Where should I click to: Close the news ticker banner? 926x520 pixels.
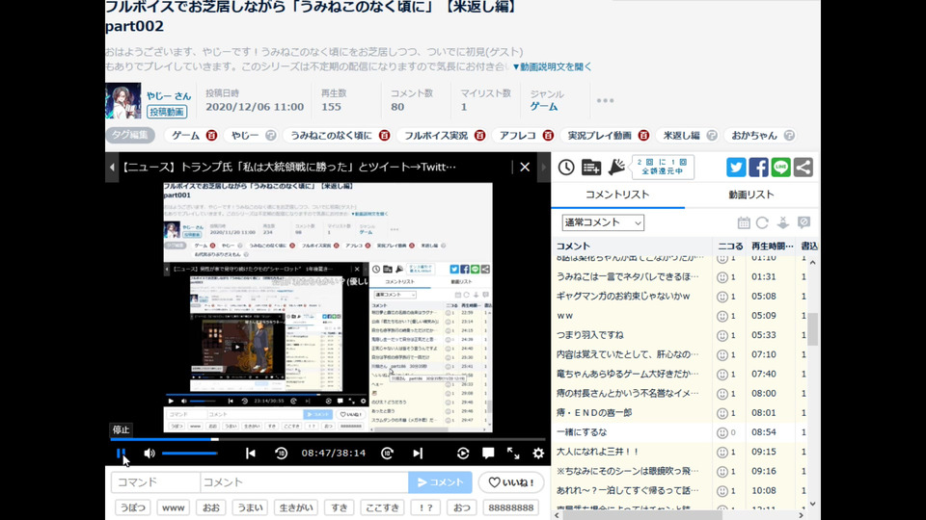coord(525,167)
